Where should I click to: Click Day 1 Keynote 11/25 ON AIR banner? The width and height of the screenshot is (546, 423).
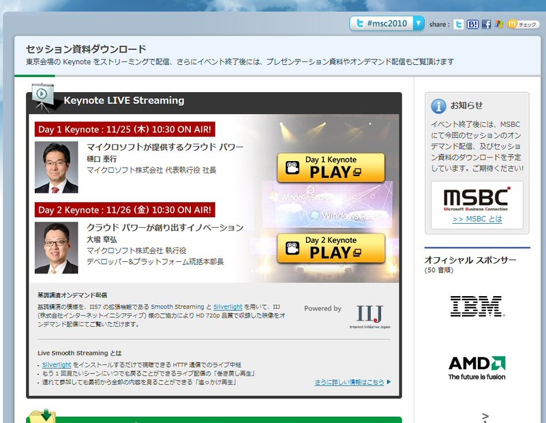(x=125, y=129)
